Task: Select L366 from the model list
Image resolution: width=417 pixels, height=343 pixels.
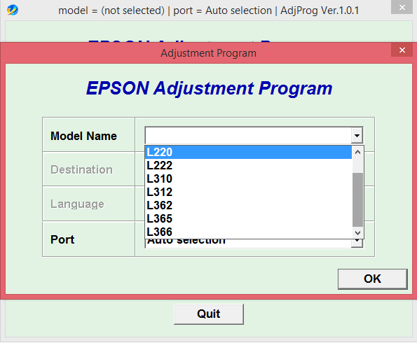Action: 248,232
